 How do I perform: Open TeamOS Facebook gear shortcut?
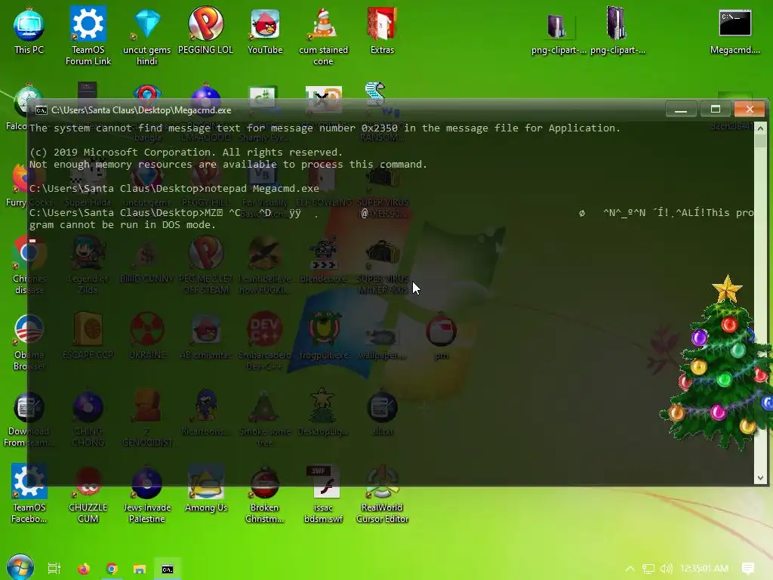click(x=29, y=493)
